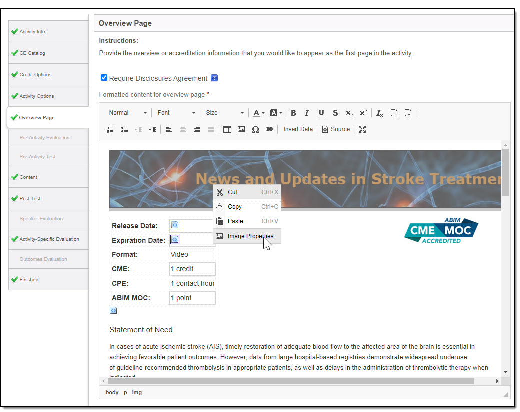Insert a numbered list
The image size is (520, 412).
[x=111, y=129]
